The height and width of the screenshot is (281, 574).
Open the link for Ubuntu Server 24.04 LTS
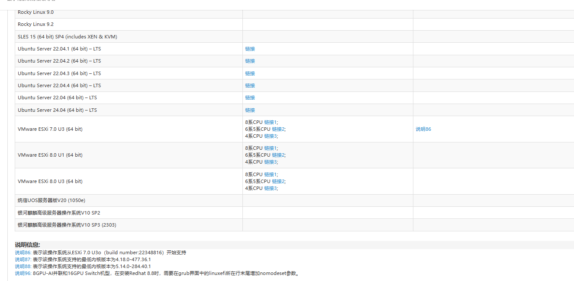tap(250, 110)
